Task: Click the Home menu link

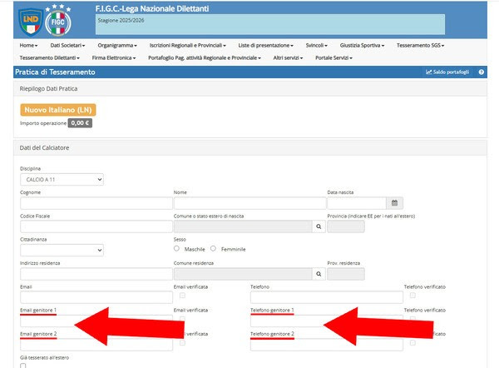Action: coord(29,45)
